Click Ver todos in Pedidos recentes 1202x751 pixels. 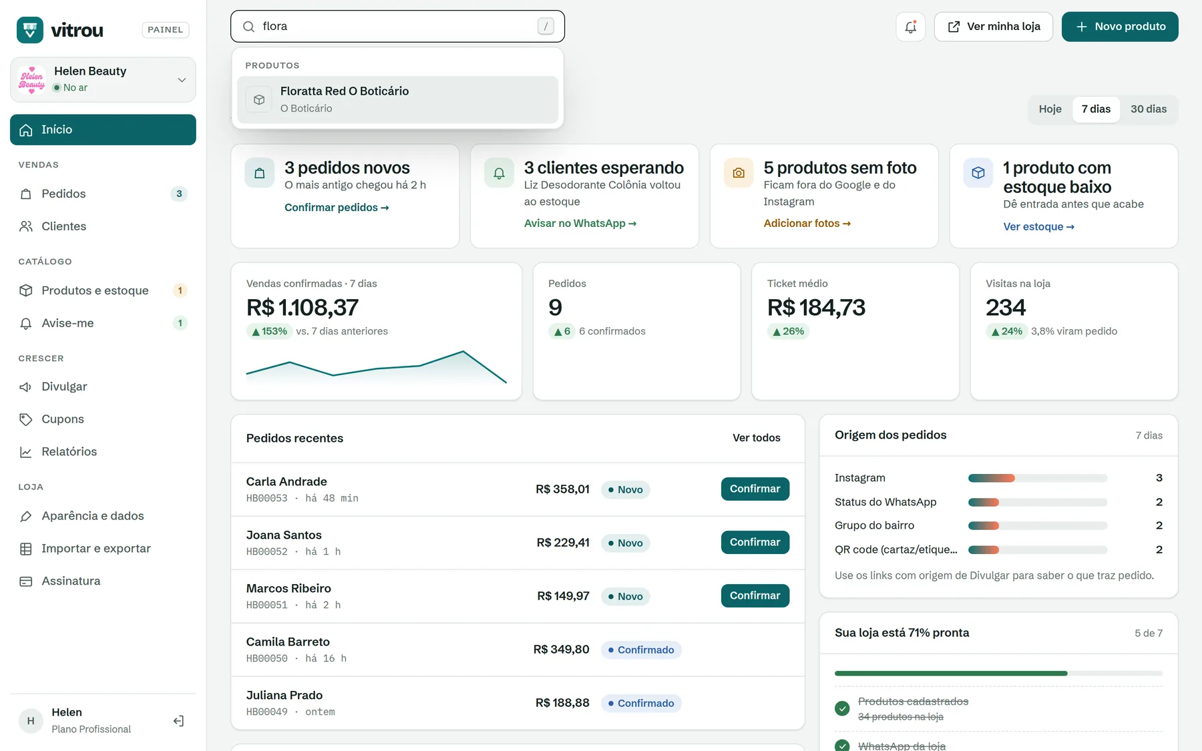tap(757, 438)
